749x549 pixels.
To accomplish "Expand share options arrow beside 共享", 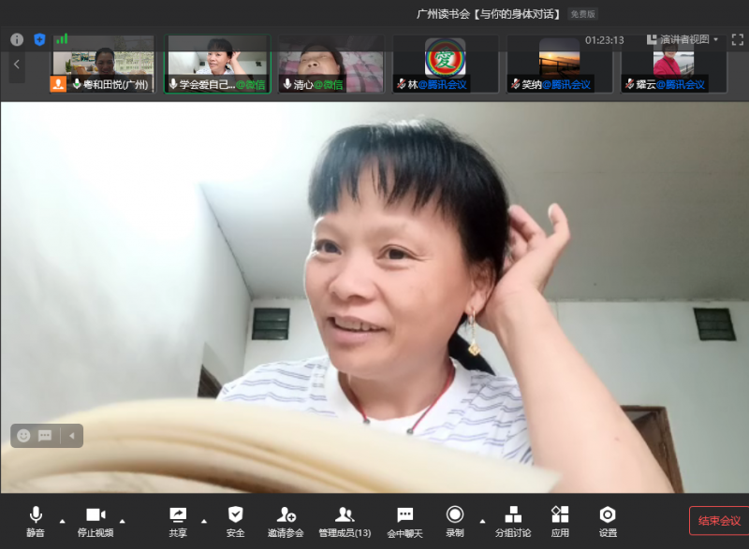I will coord(204,521).
